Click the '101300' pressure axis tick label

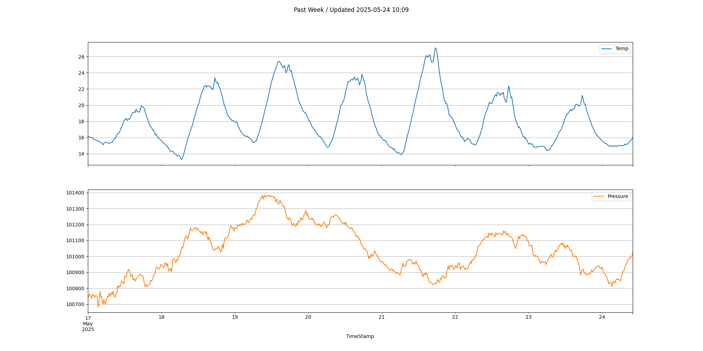76,209
